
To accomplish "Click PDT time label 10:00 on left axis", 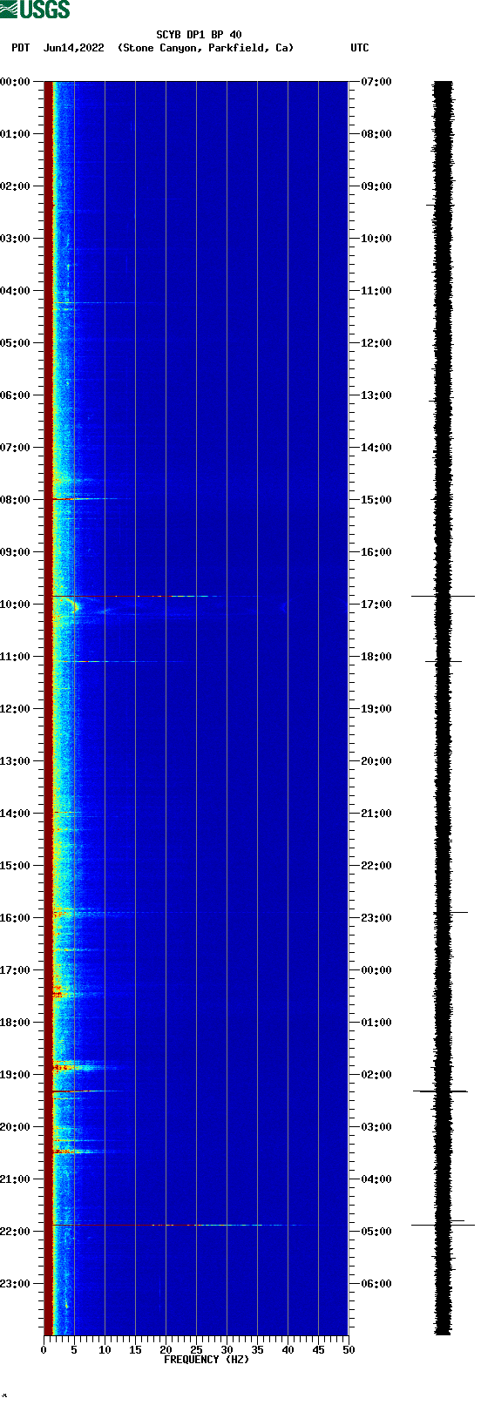I will tap(16, 605).
